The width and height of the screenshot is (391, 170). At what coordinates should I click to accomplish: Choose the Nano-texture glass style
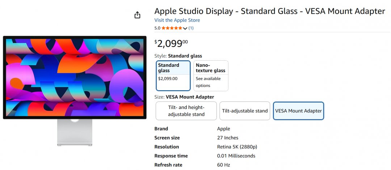211,75
